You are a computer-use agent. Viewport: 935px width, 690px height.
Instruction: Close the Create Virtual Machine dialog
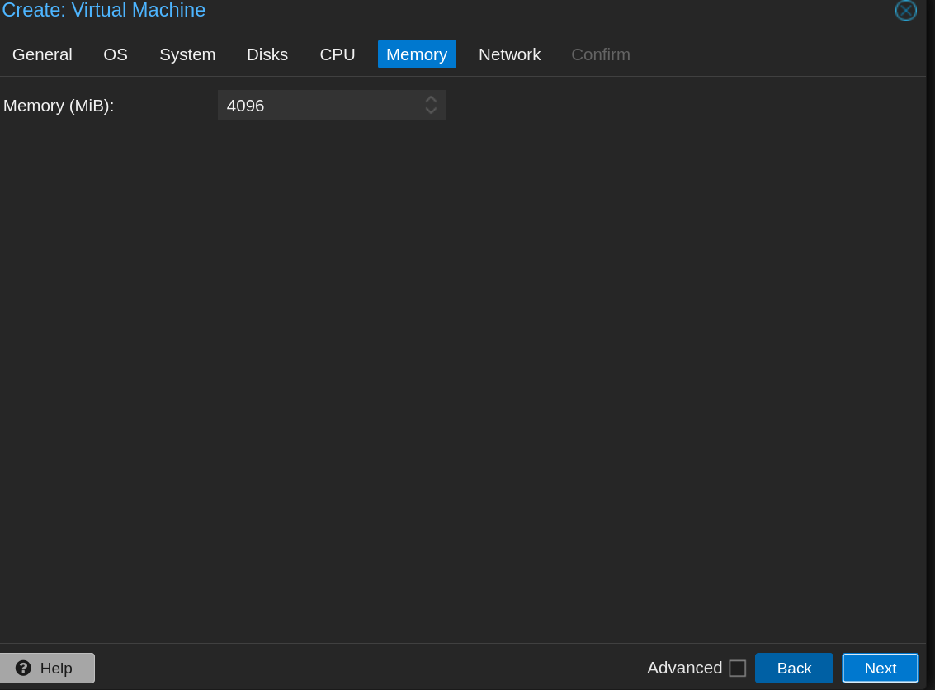click(905, 11)
